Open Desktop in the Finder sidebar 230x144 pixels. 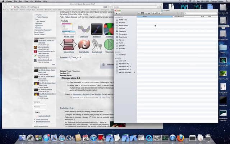coord(122,28)
